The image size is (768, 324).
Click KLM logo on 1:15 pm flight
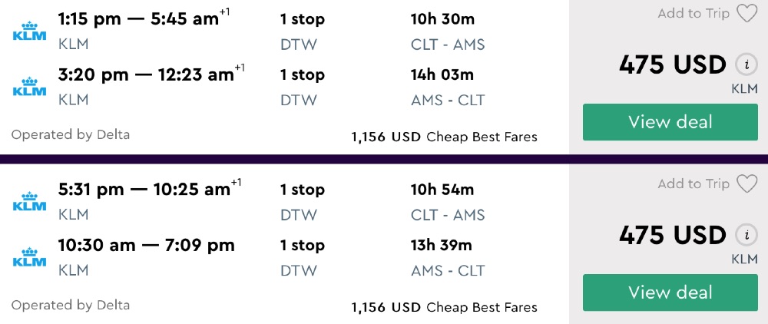click(x=29, y=31)
